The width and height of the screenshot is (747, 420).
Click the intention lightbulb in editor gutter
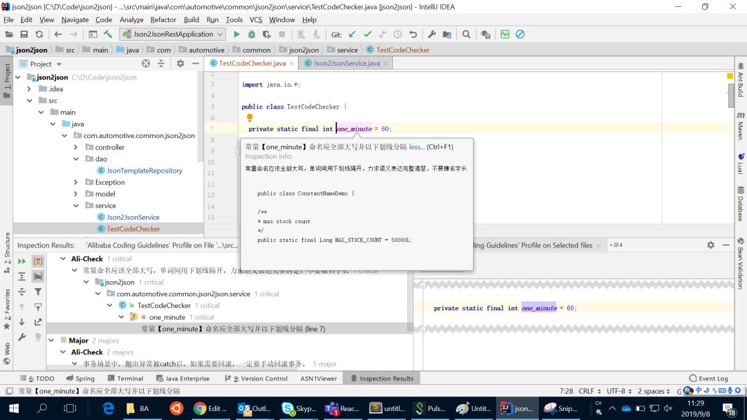(250, 118)
